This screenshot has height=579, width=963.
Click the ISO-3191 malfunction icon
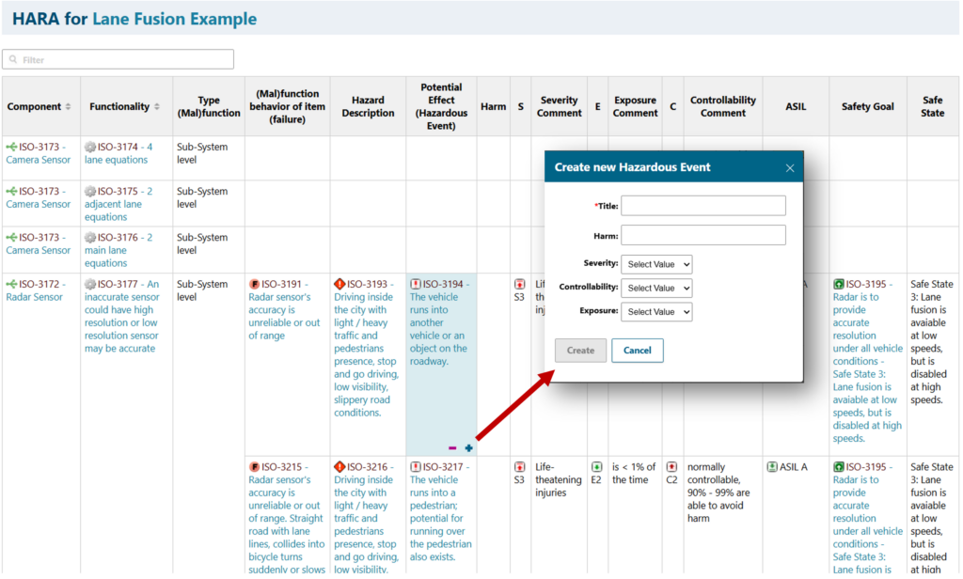click(x=254, y=284)
